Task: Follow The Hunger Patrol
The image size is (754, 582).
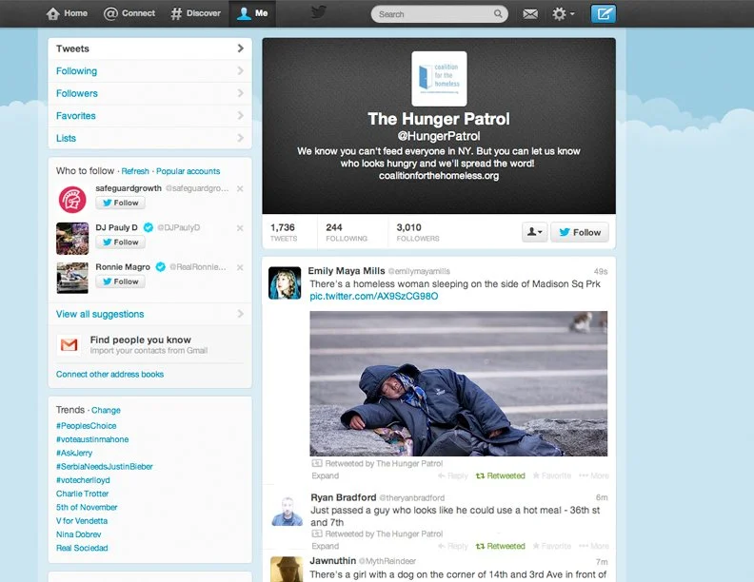Action: [580, 232]
